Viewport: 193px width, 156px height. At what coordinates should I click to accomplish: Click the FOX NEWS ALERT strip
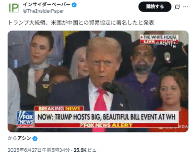(x=107, y=125)
